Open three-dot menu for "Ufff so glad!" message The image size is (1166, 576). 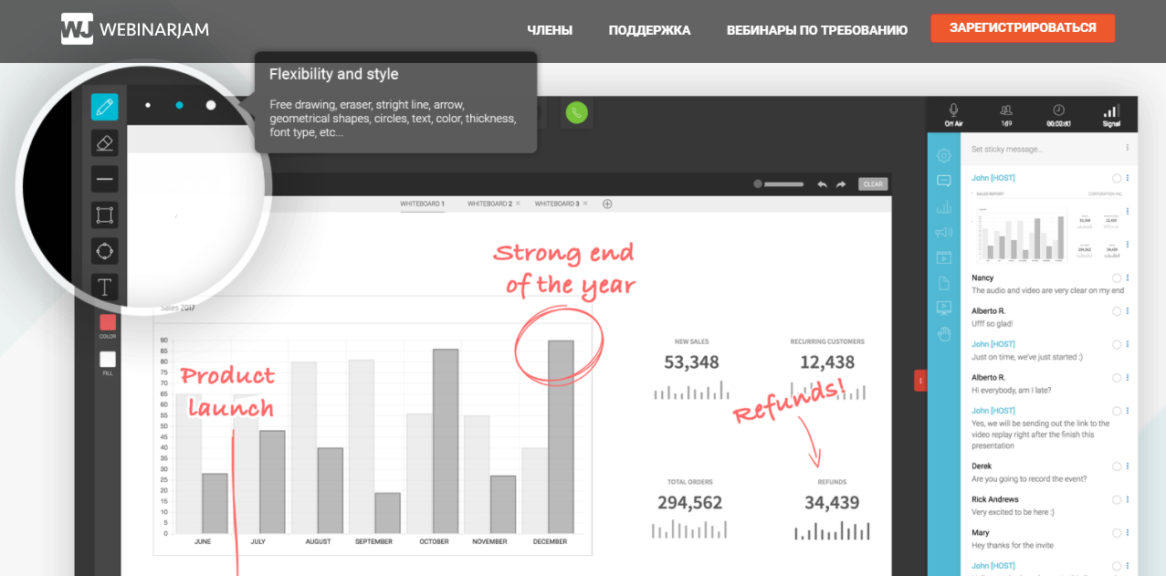(1128, 311)
